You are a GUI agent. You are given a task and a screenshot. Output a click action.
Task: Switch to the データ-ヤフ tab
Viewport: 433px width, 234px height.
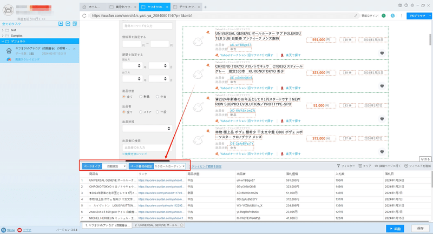186,7
